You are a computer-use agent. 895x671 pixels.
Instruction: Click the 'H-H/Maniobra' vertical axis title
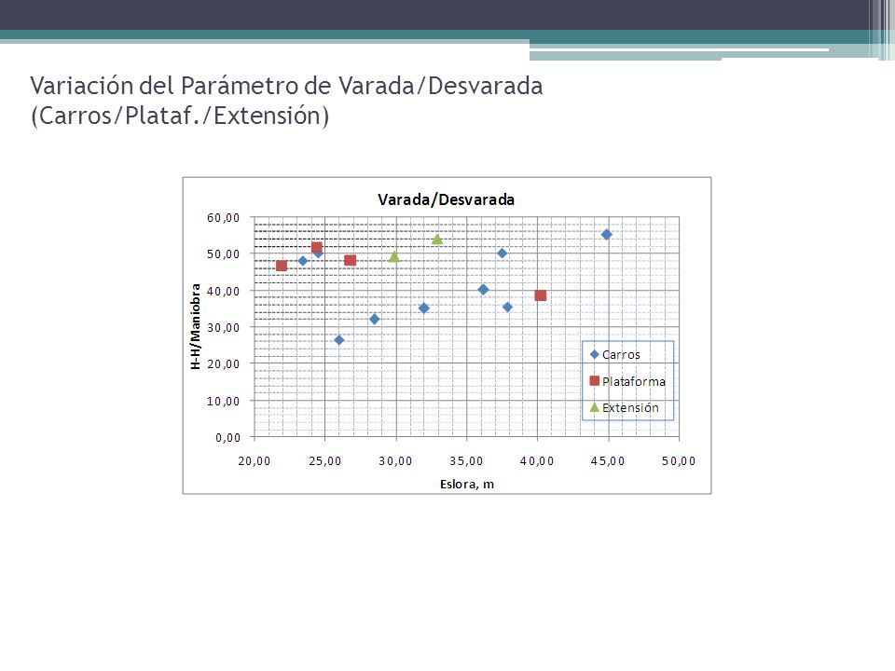point(195,326)
